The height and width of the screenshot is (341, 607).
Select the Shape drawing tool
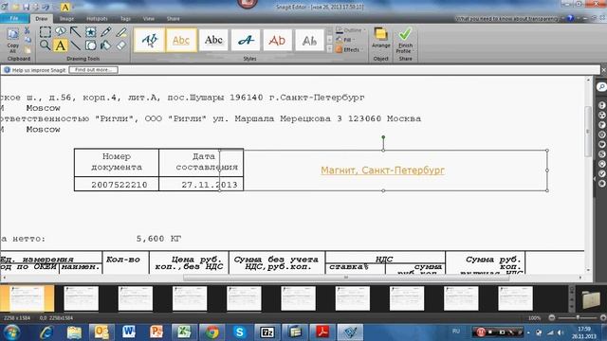tap(91, 45)
